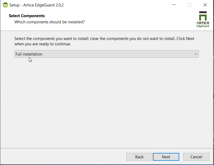Cancel the EdgeGuard installation

click(196, 157)
